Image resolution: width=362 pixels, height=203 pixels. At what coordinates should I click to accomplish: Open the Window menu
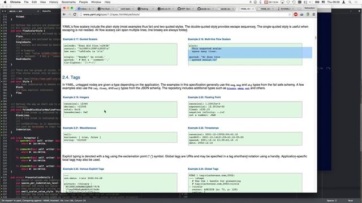coord(96,2)
